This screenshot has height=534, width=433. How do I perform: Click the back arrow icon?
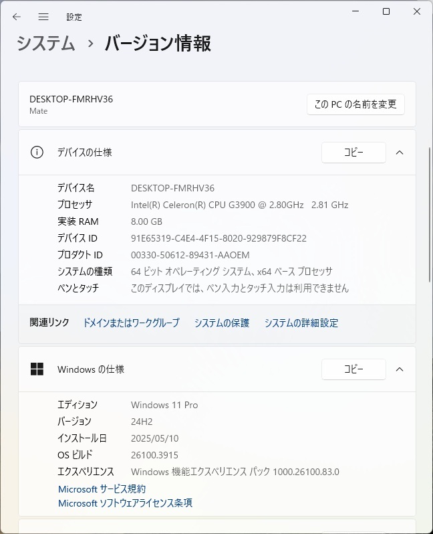[x=16, y=17]
